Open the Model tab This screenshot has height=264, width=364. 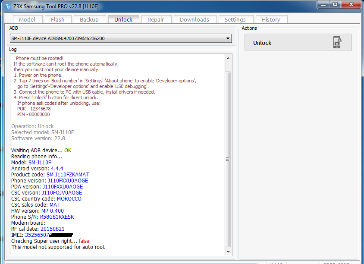click(28, 19)
